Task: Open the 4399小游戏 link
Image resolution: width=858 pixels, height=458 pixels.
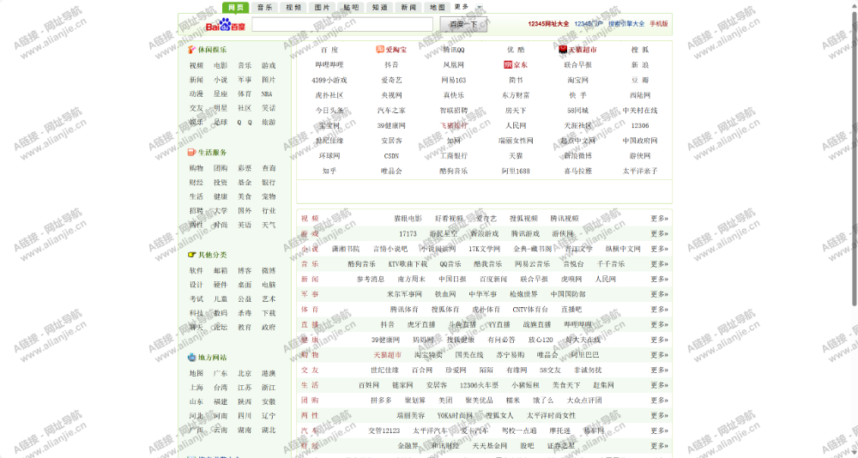Action: tap(329, 80)
